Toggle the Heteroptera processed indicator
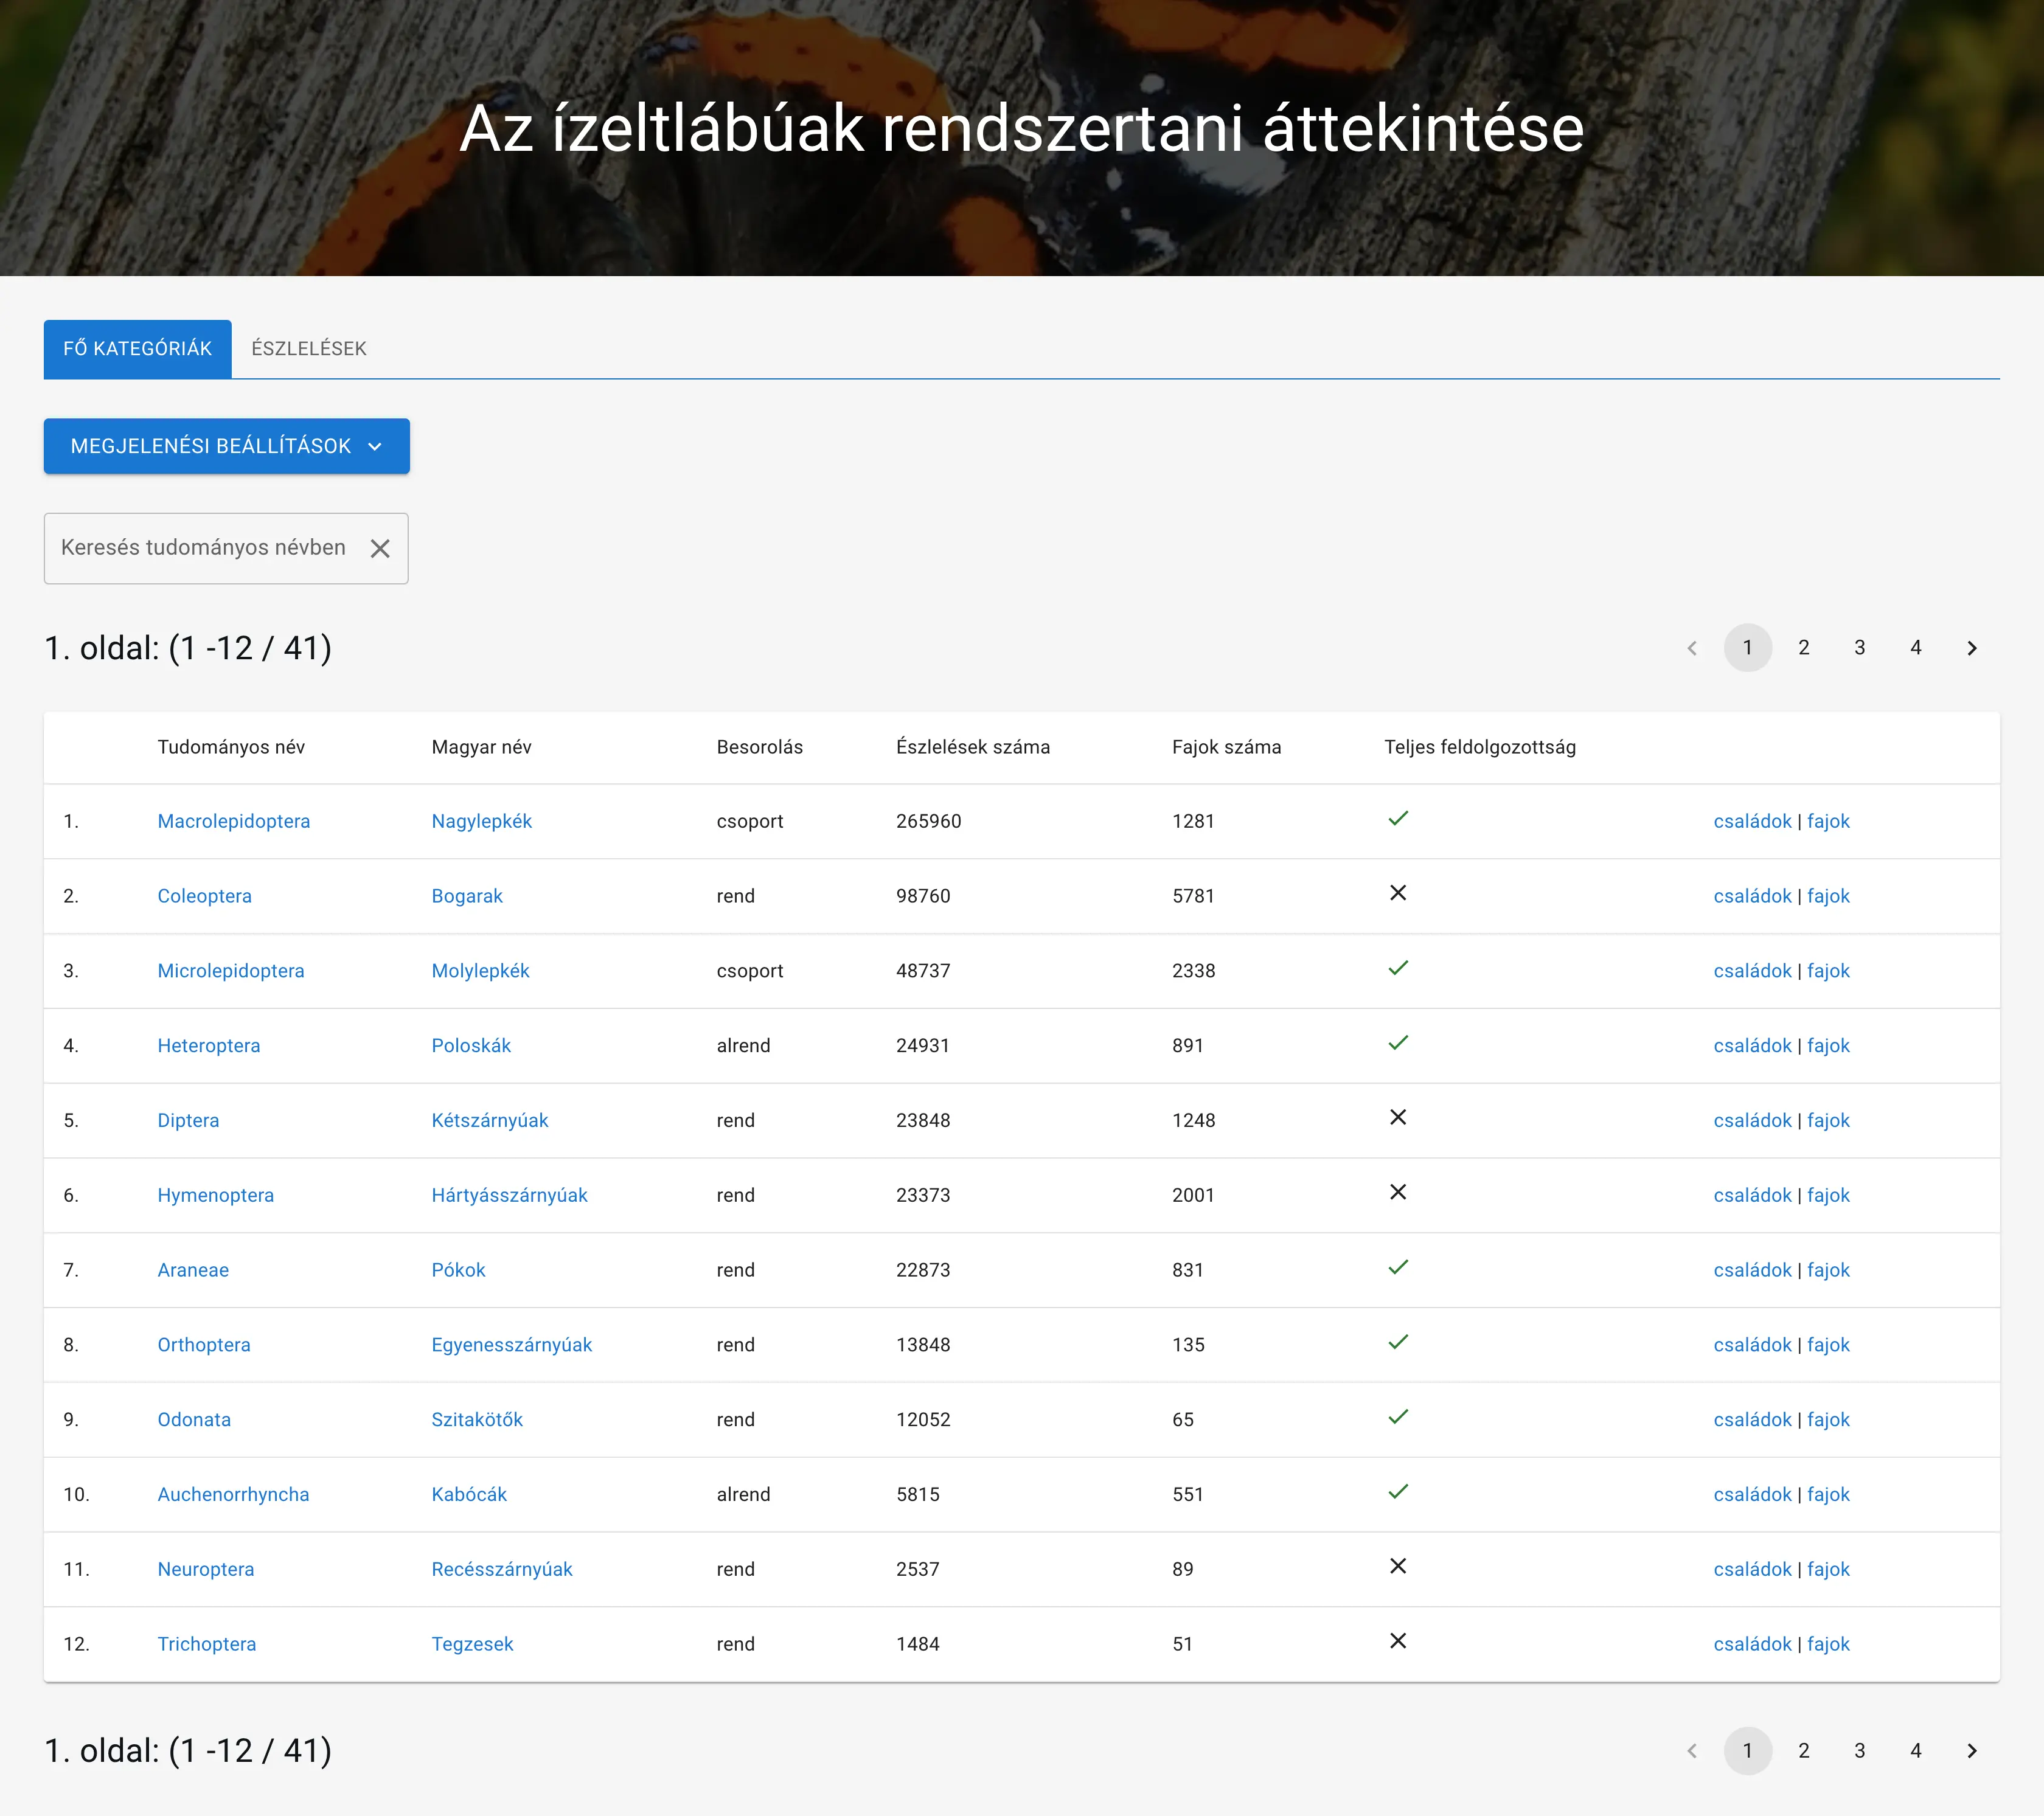This screenshot has width=2044, height=1816. pyautogui.click(x=1398, y=1042)
